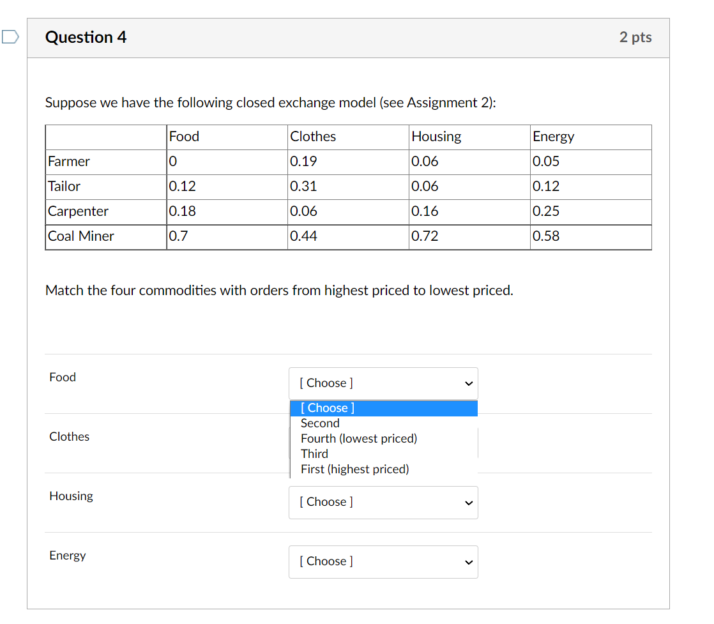Select the highlighted [ Choose ] option in list
This screenshot has height=624, width=714.
pos(384,408)
